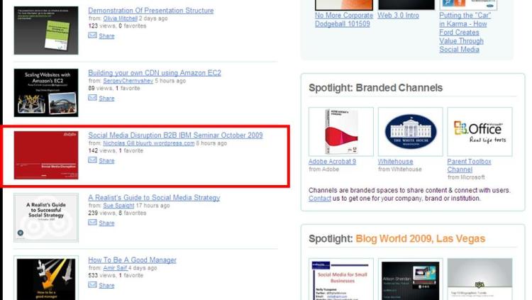Screen dimensions: 532x300
Task: Share Social Media Disruption presentation
Action: (x=106, y=161)
